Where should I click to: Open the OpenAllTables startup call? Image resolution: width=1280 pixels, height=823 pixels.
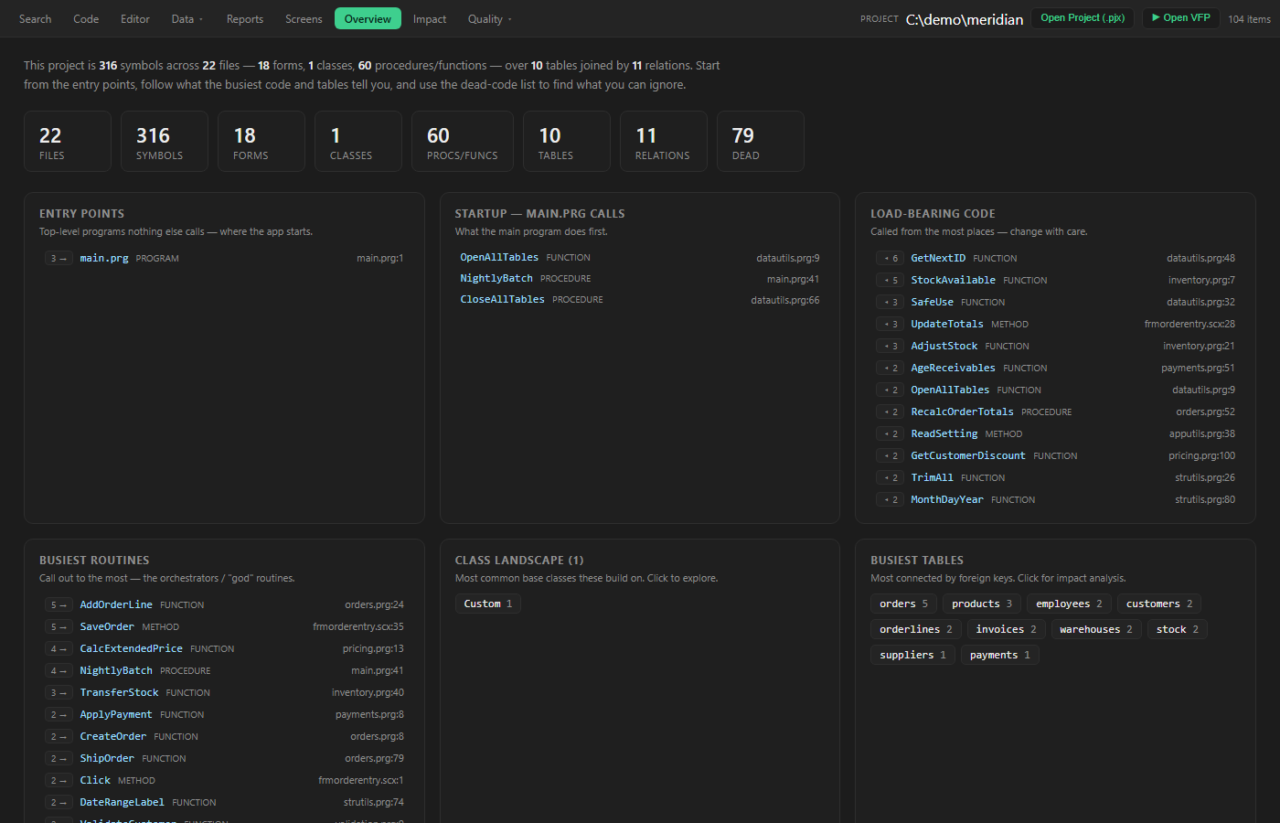640,257
